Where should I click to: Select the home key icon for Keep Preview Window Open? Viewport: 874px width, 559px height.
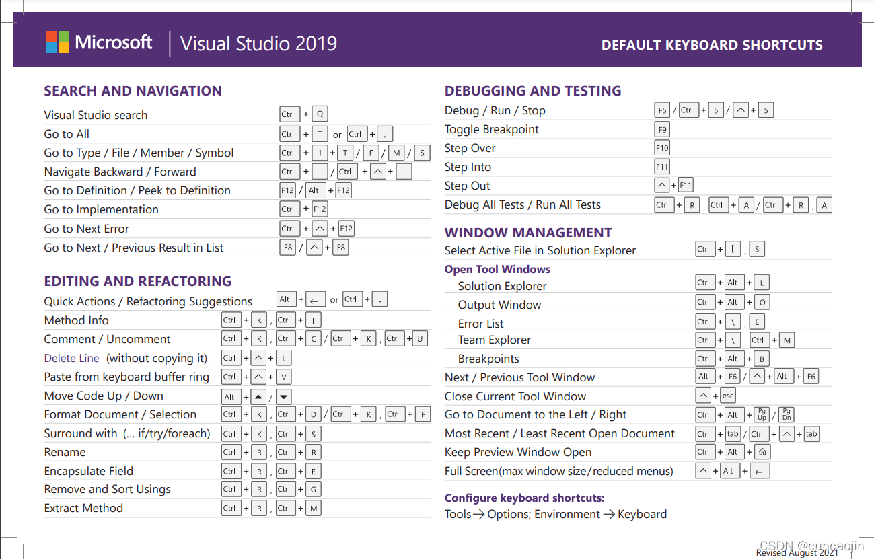coord(762,451)
